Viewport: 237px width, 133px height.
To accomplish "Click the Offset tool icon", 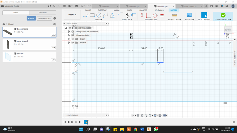I will [x=134, y=15].
